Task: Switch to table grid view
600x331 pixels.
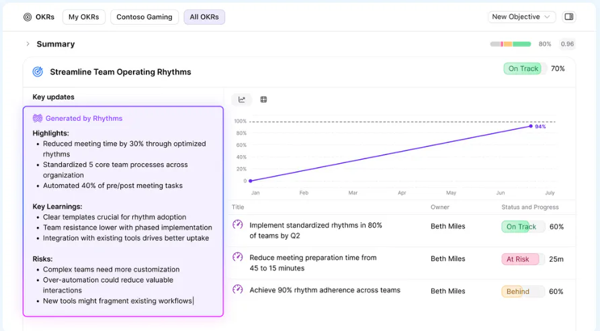Action: click(x=263, y=99)
